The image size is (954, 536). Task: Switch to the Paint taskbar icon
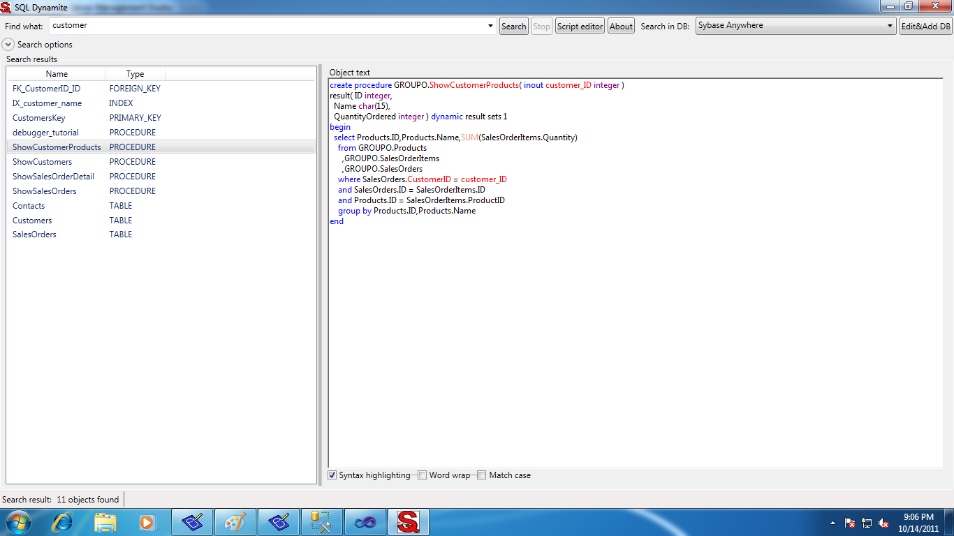(x=235, y=522)
